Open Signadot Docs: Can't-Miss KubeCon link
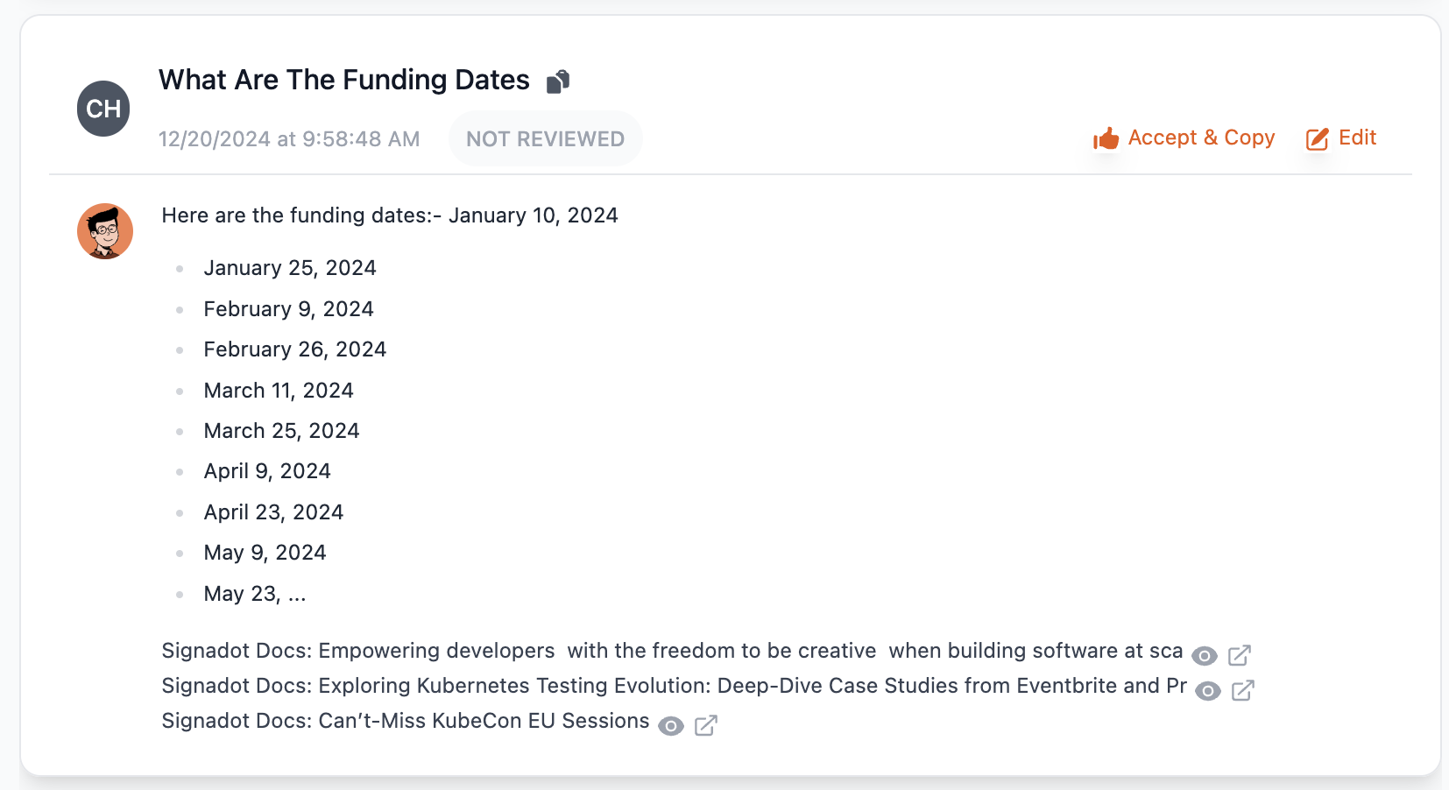This screenshot has height=790, width=1449. point(405,721)
